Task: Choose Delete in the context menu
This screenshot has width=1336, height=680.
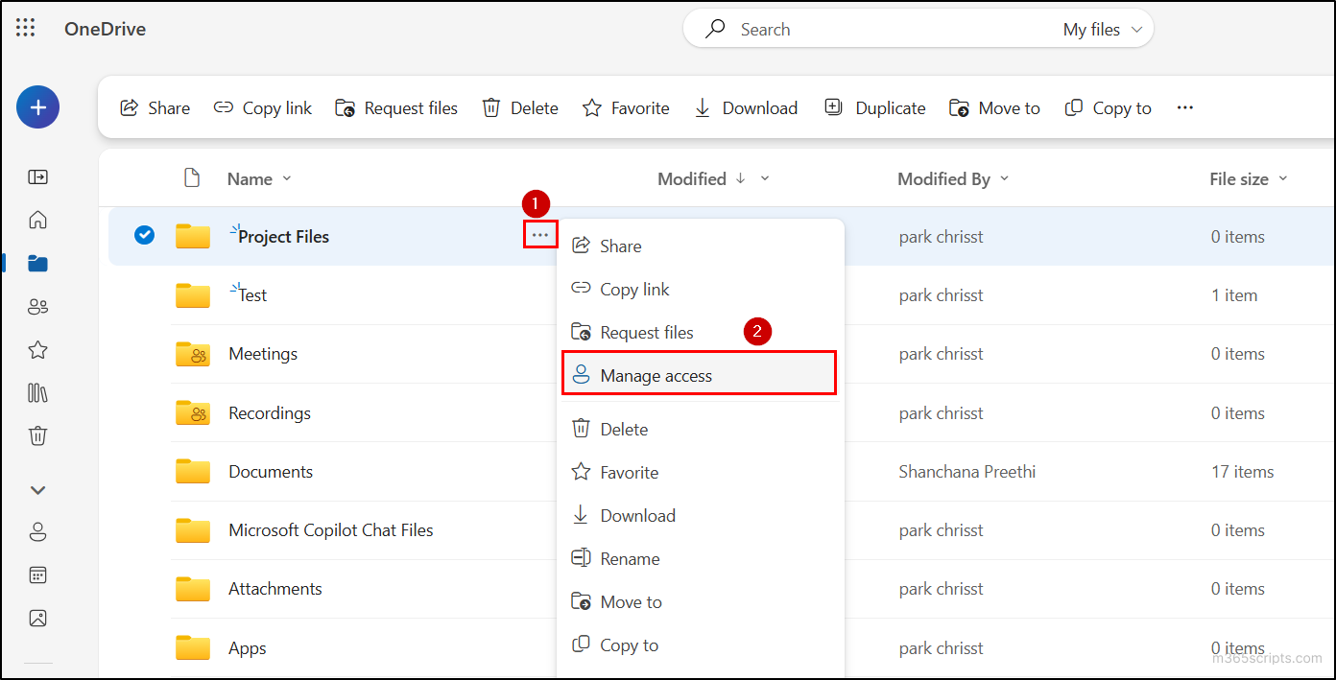Action: (701, 429)
